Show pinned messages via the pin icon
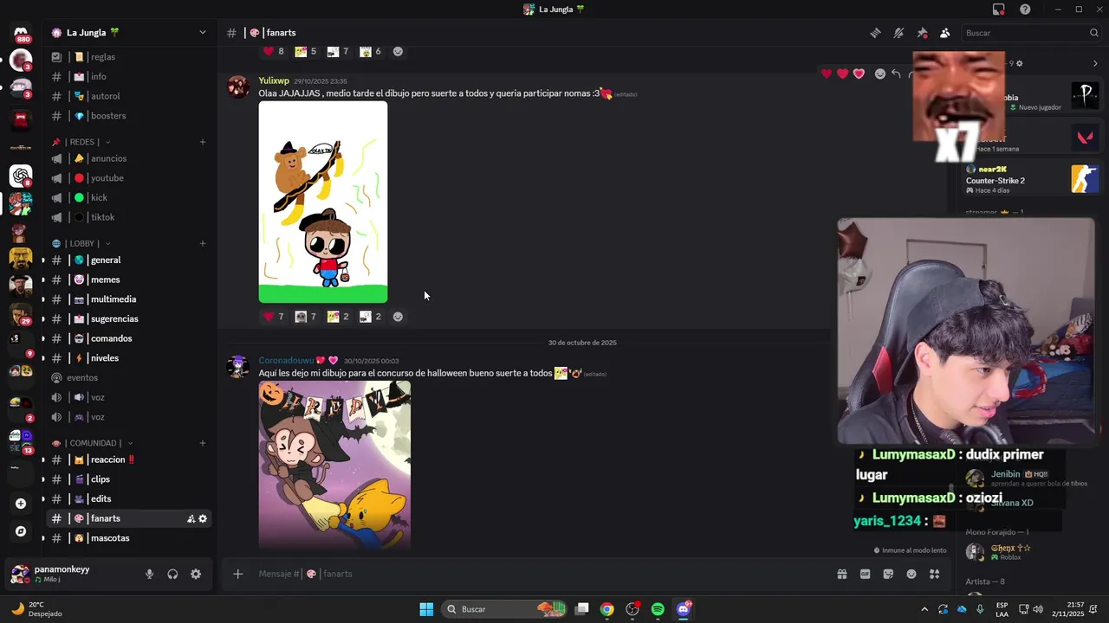 tap(922, 33)
